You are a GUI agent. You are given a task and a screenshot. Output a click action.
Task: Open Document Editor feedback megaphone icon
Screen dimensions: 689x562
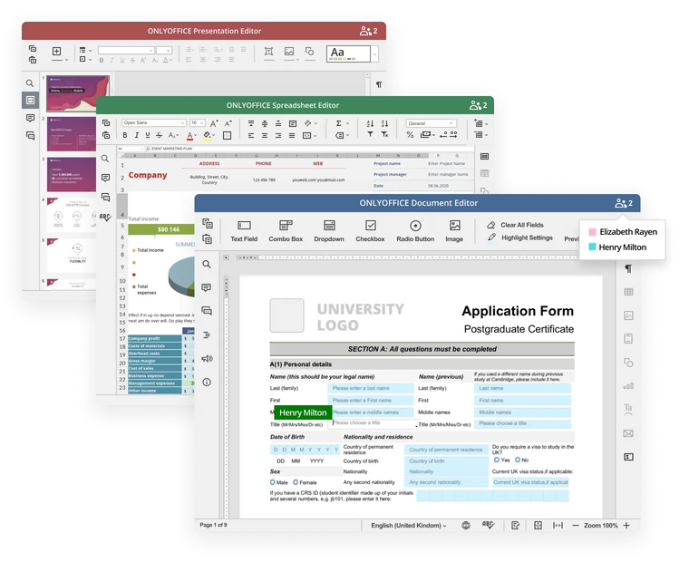point(207,359)
